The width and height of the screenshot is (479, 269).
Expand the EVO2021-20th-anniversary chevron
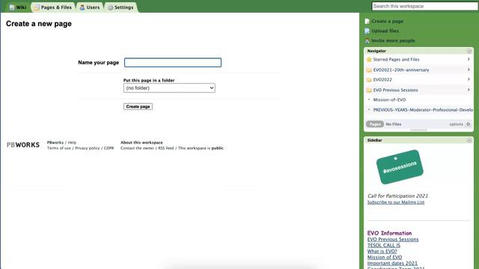469,69
